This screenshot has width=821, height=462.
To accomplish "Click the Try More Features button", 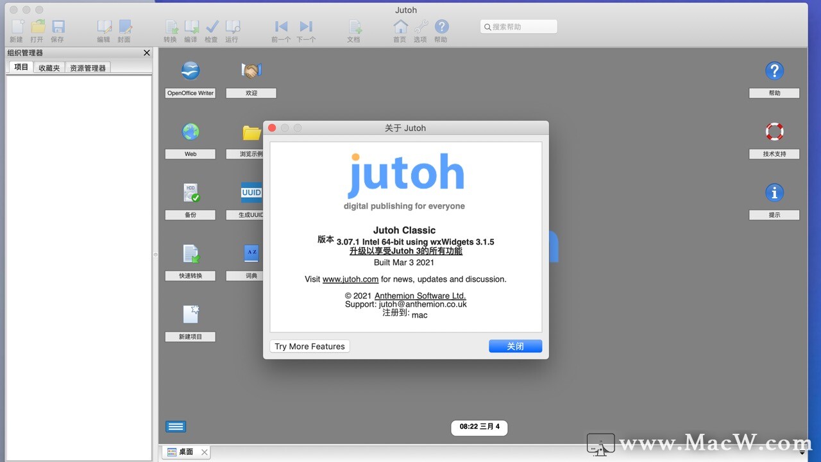I will tap(310, 346).
